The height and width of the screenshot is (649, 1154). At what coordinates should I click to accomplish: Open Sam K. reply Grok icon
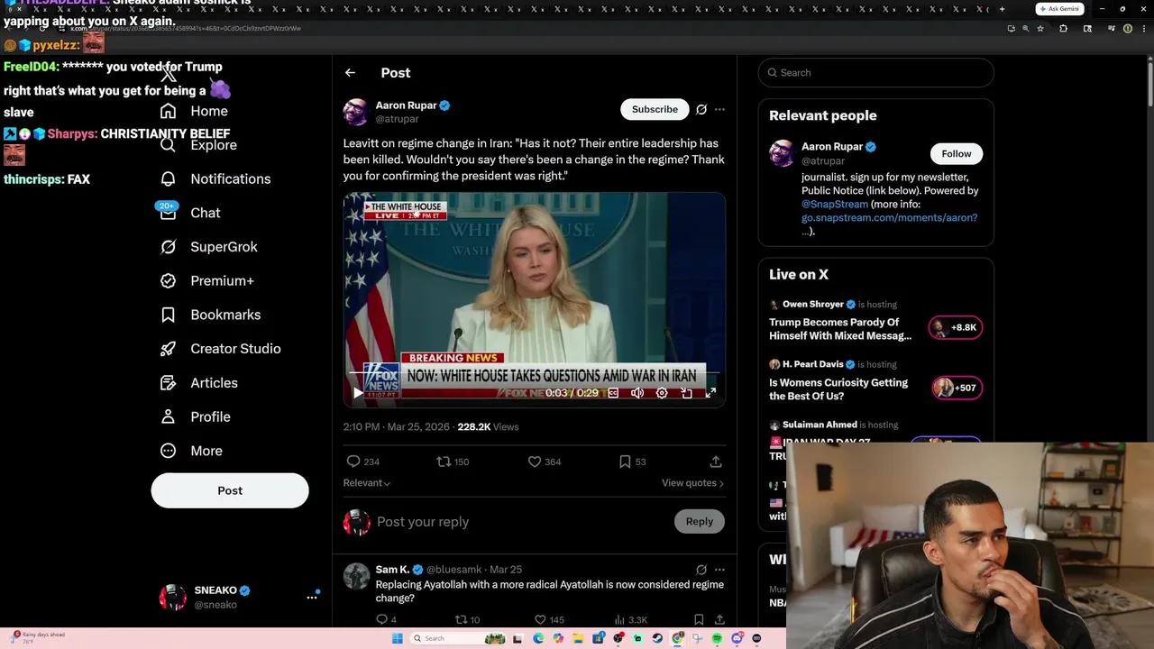(701, 570)
